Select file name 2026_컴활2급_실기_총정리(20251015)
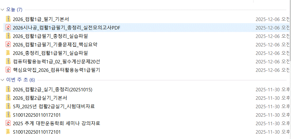Screen dimensions: 291x139 (x=52, y=89)
